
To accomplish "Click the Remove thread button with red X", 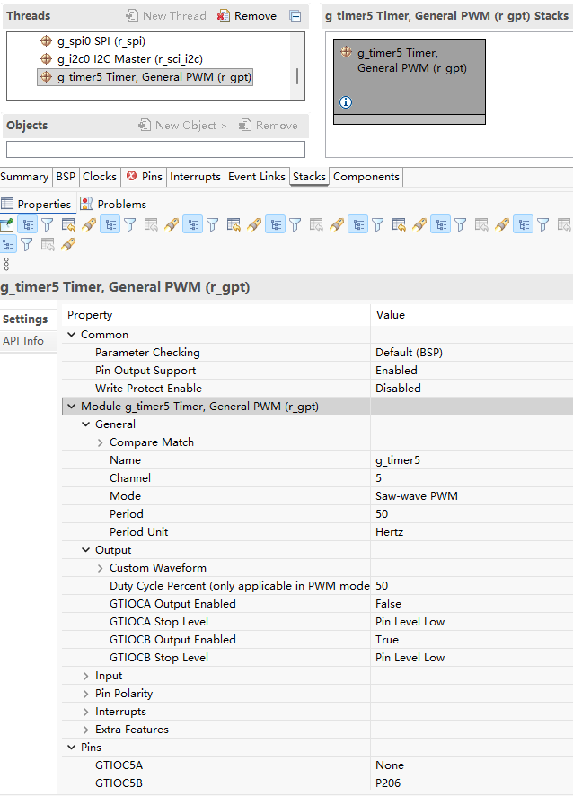I will pos(247,16).
